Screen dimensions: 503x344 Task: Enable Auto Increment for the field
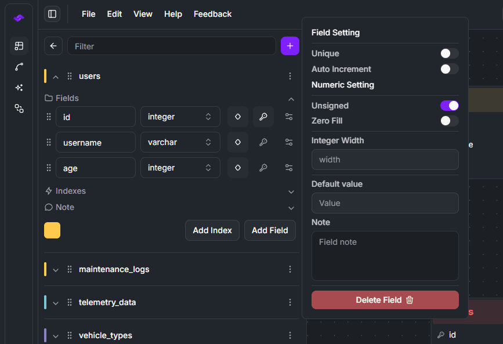click(448, 69)
